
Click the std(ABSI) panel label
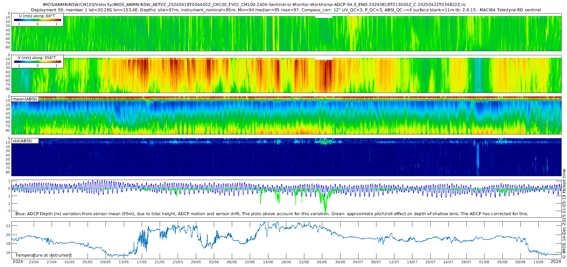click(22, 141)
